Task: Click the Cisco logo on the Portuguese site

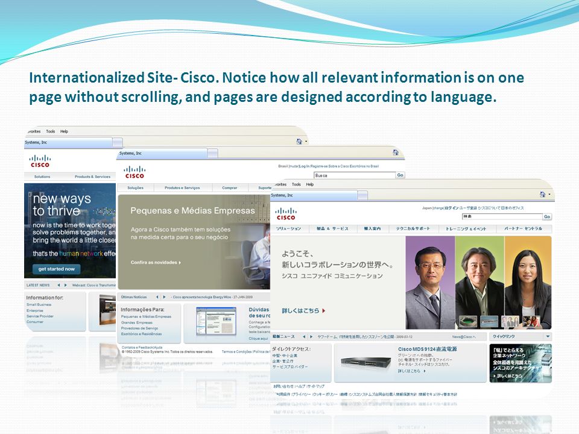Action: (x=134, y=172)
